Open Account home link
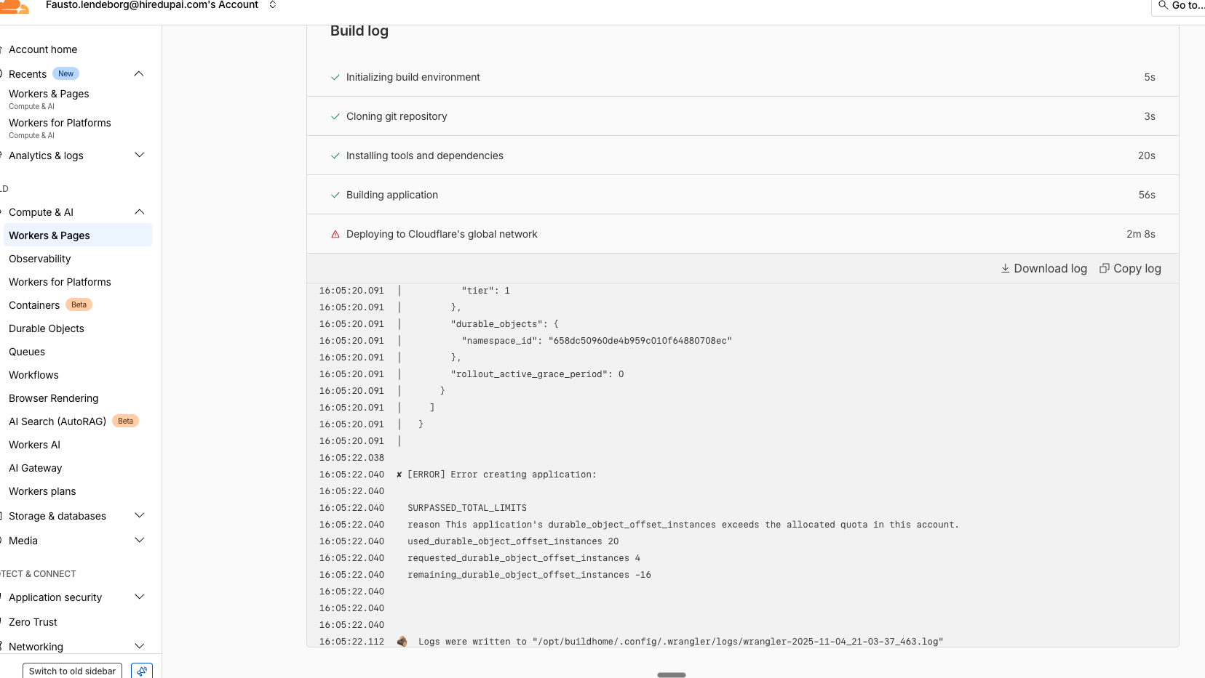The width and height of the screenshot is (1205, 678). click(43, 49)
